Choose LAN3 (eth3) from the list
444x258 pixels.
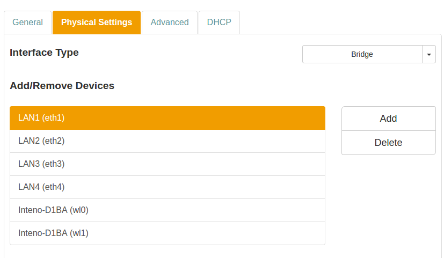point(167,164)
